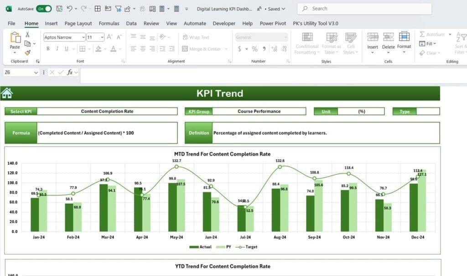Toggle bold formatting

(48, 48)
